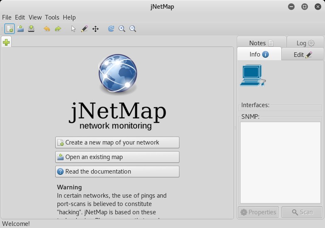Click the Properties button
Screen dimensions: 325x228
pyautogui.click(x=258, y=212)
